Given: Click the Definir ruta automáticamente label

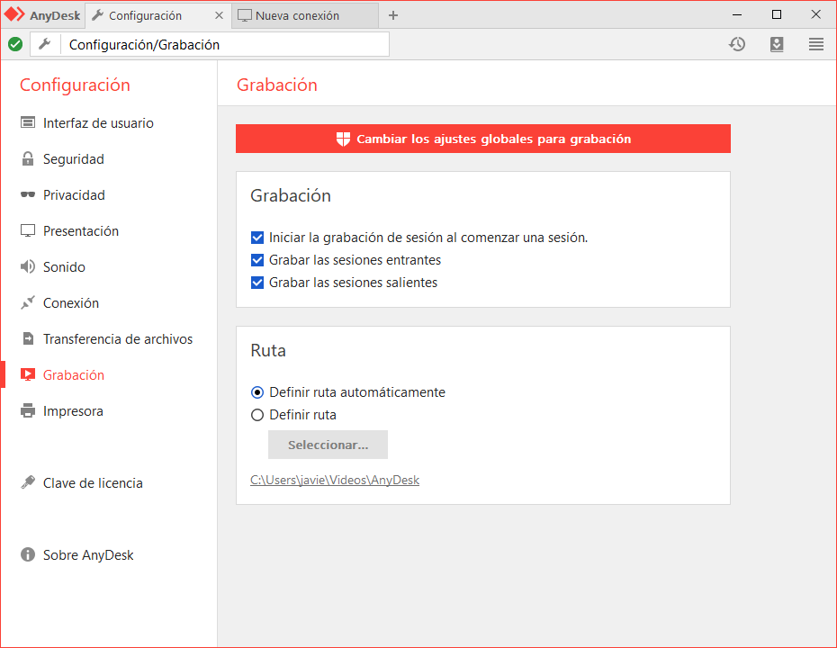Looking at the screenshot, I should pyautogui.click(x=357, y=392).
